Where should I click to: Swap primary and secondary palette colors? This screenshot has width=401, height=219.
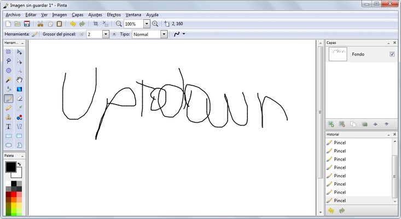[19, 164]
